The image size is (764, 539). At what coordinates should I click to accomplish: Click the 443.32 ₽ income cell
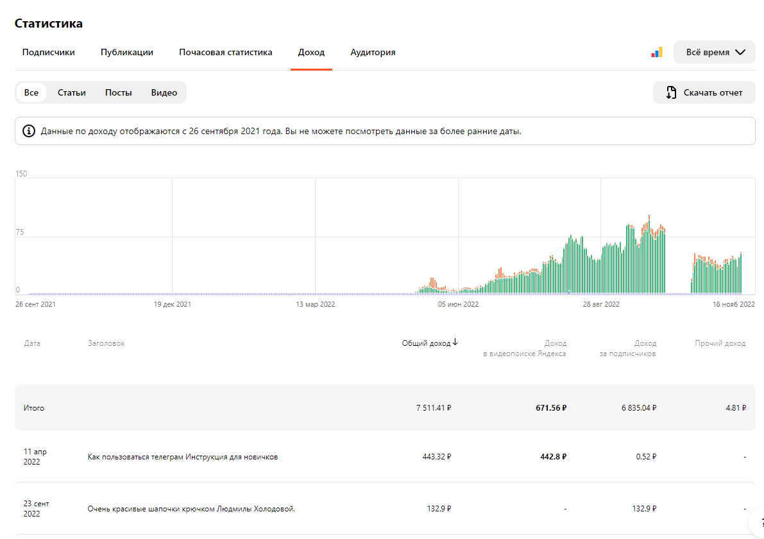click(437, 457)
